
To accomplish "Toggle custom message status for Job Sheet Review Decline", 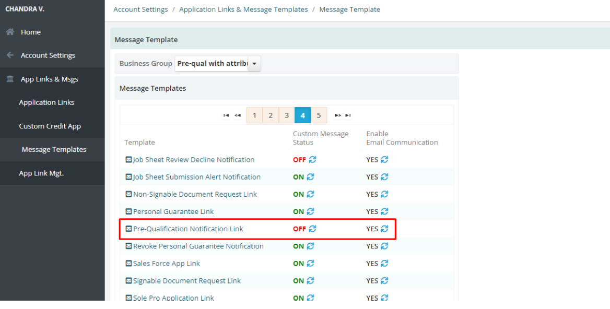I will point(312,159).
